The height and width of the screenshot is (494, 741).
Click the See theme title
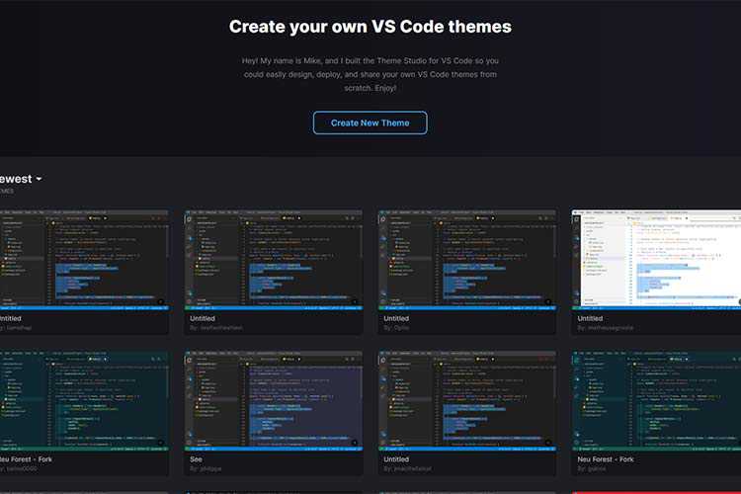[196, 459]
